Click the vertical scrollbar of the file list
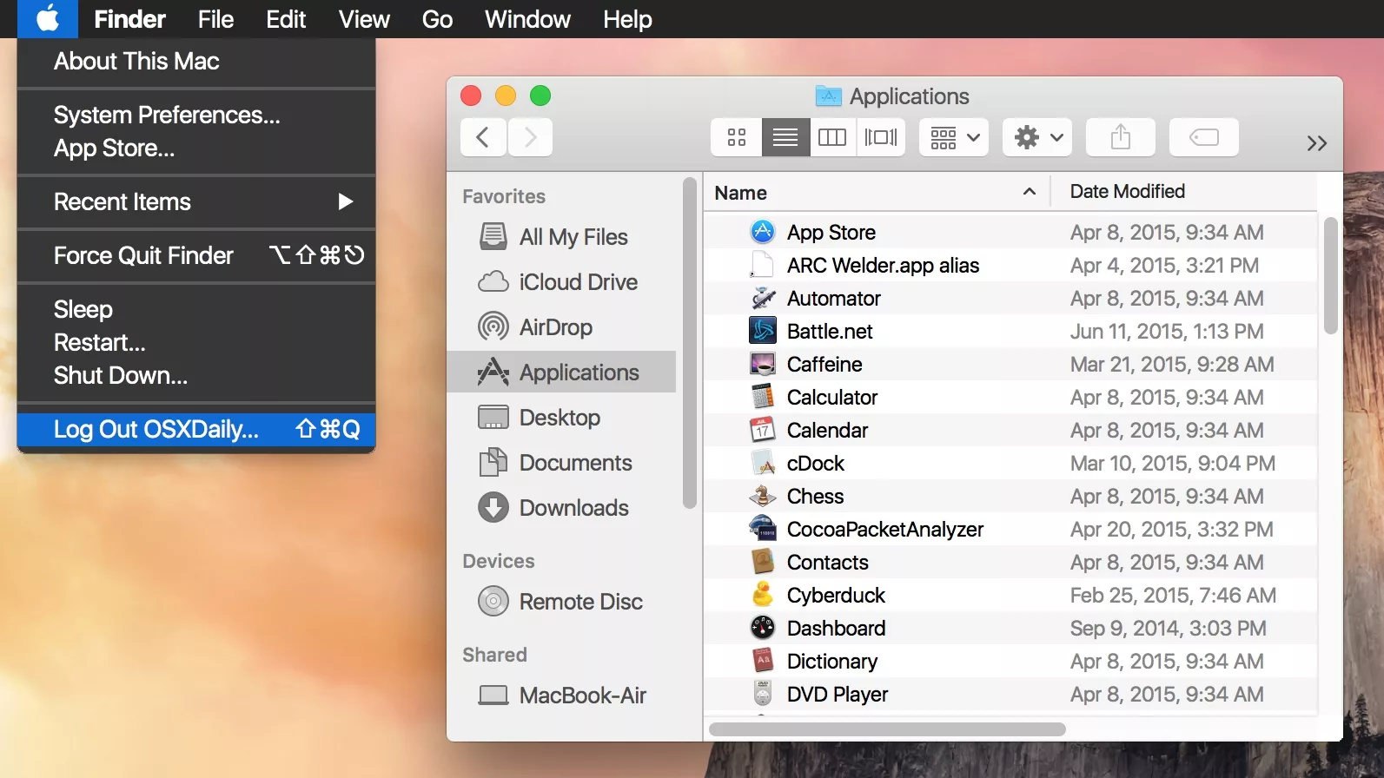 1330,276
